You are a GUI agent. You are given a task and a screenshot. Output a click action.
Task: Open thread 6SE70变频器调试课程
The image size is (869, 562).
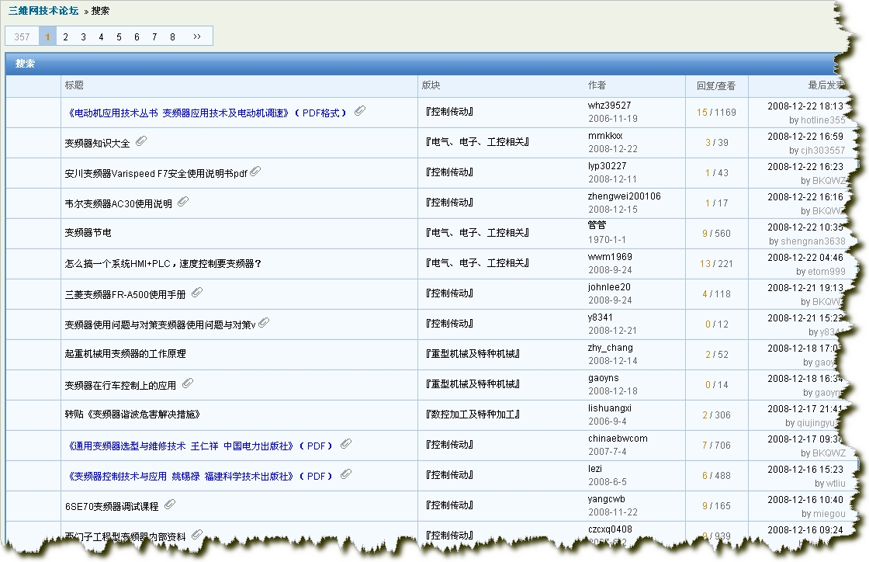[x=112, y=507]
